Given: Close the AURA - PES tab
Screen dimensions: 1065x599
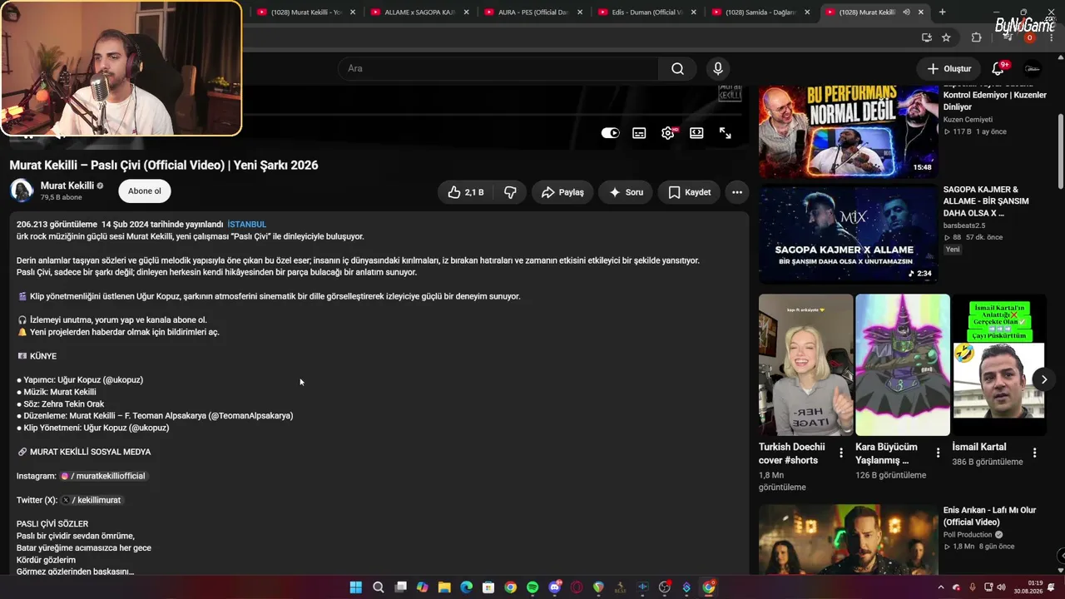Looking at the screenshot, I should (x=580, y=12).
